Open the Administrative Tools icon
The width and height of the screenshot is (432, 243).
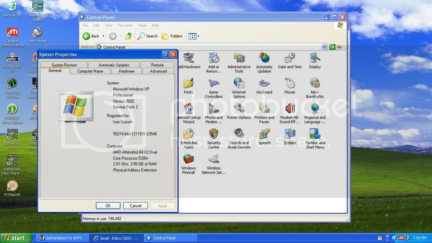click(x=239, y=63)
